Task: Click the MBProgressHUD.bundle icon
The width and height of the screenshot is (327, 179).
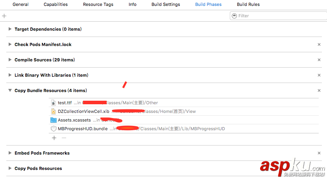Action: click(x=54, y=129)
